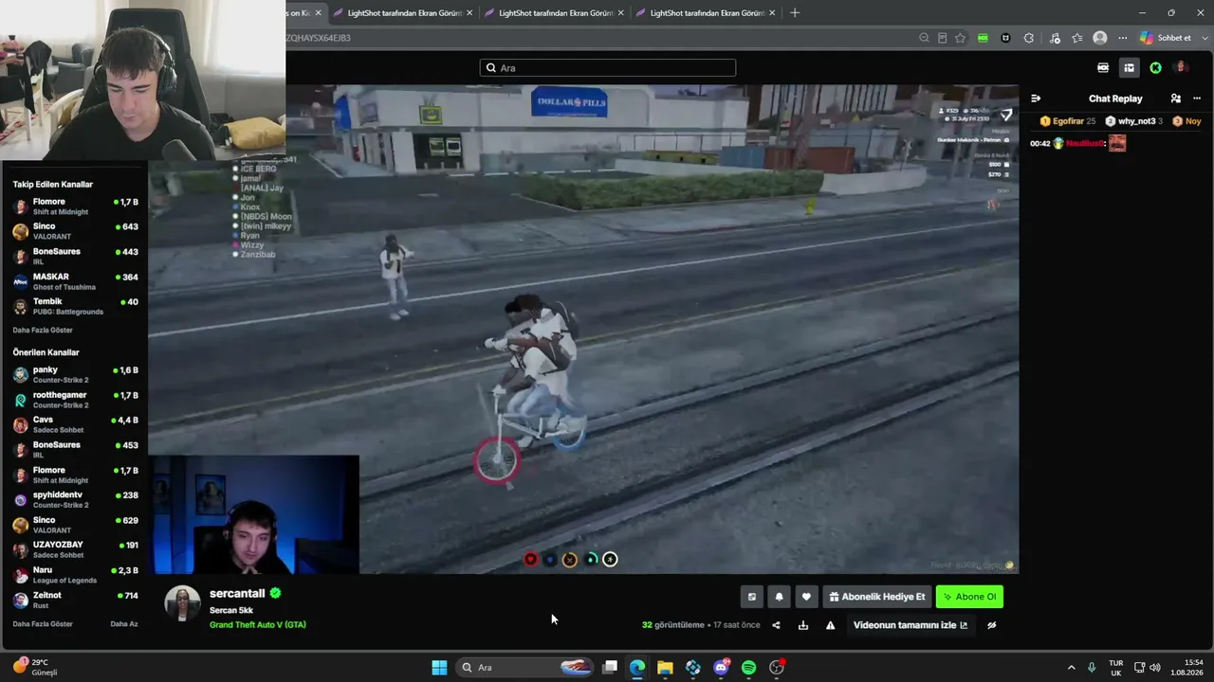The width and height of the screenshot is (1214, 682).
Task: Open Discord from the taskbar
Action: pos(721,668)
